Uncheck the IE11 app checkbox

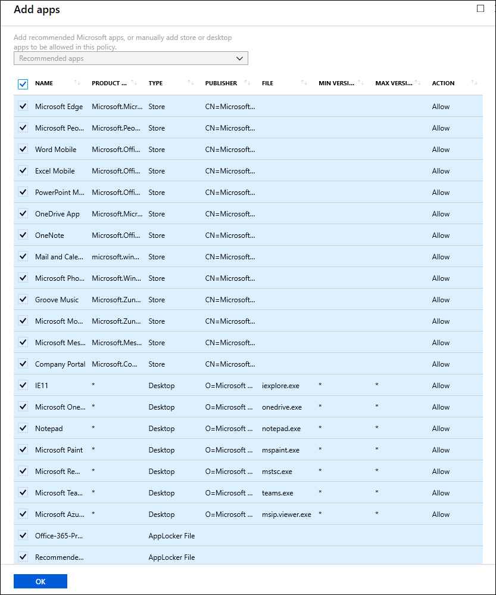pos(23,385)
